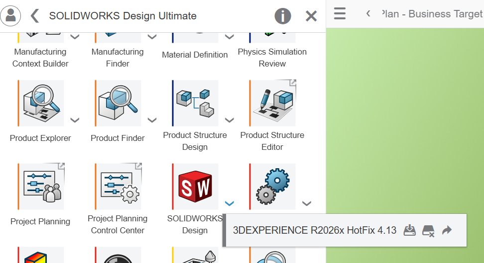Open Project Planning Control Center app
The width and height of the screenshot is (484, 263).
click(118, 187)
